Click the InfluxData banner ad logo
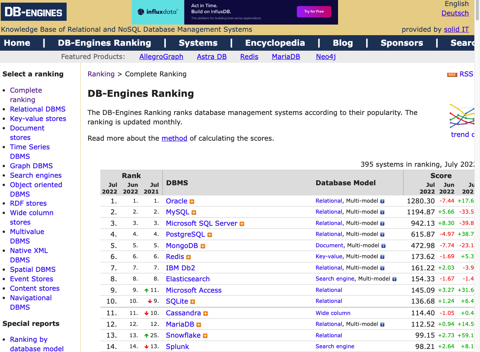The height and width of the screenshot is (352, 480). pos(158,12)
